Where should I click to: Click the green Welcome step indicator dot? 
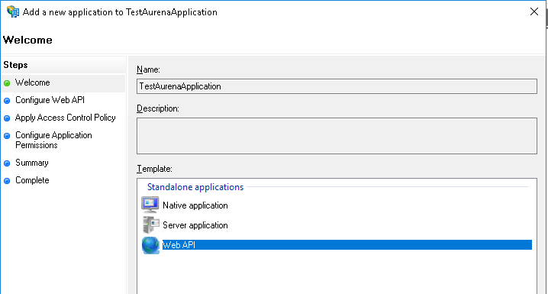pyautogui.click(x=7, y=83)
